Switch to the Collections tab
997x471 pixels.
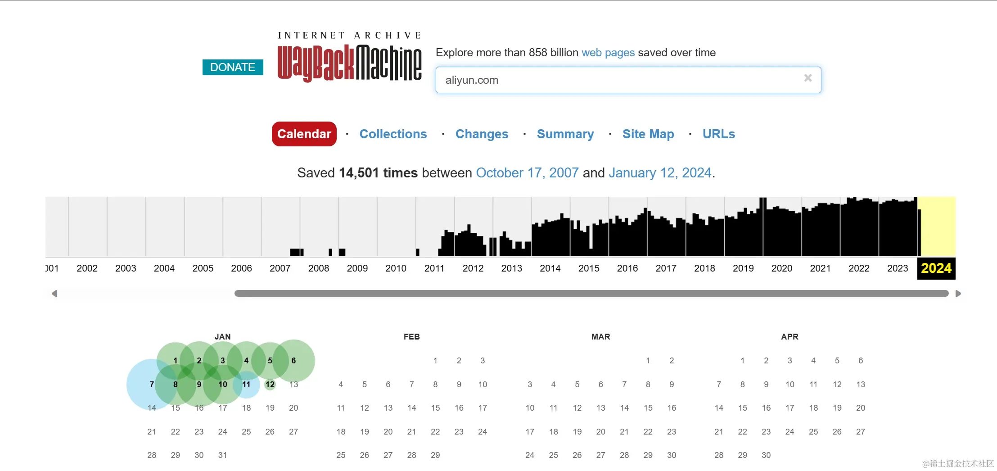click(x=393, y=134)
